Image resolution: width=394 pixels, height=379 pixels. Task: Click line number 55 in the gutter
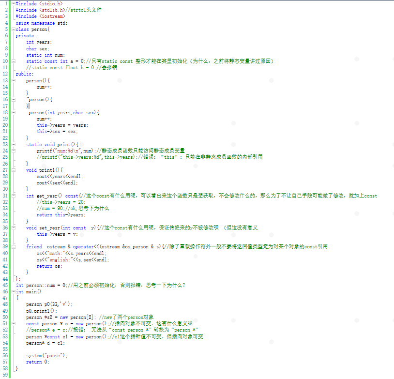pyautogui.click(x=5, y=349)
